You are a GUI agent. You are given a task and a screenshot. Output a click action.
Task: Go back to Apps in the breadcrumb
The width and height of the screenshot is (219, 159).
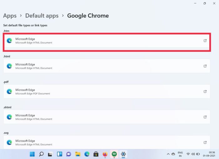[x=10, y=16]
